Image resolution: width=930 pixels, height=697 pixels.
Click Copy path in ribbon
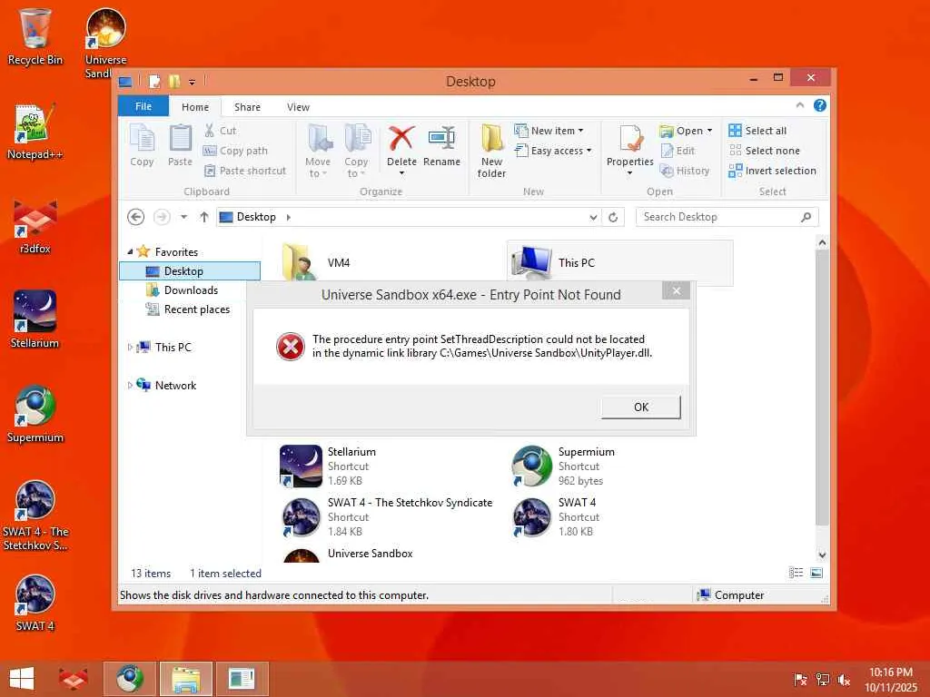(235, 151)
